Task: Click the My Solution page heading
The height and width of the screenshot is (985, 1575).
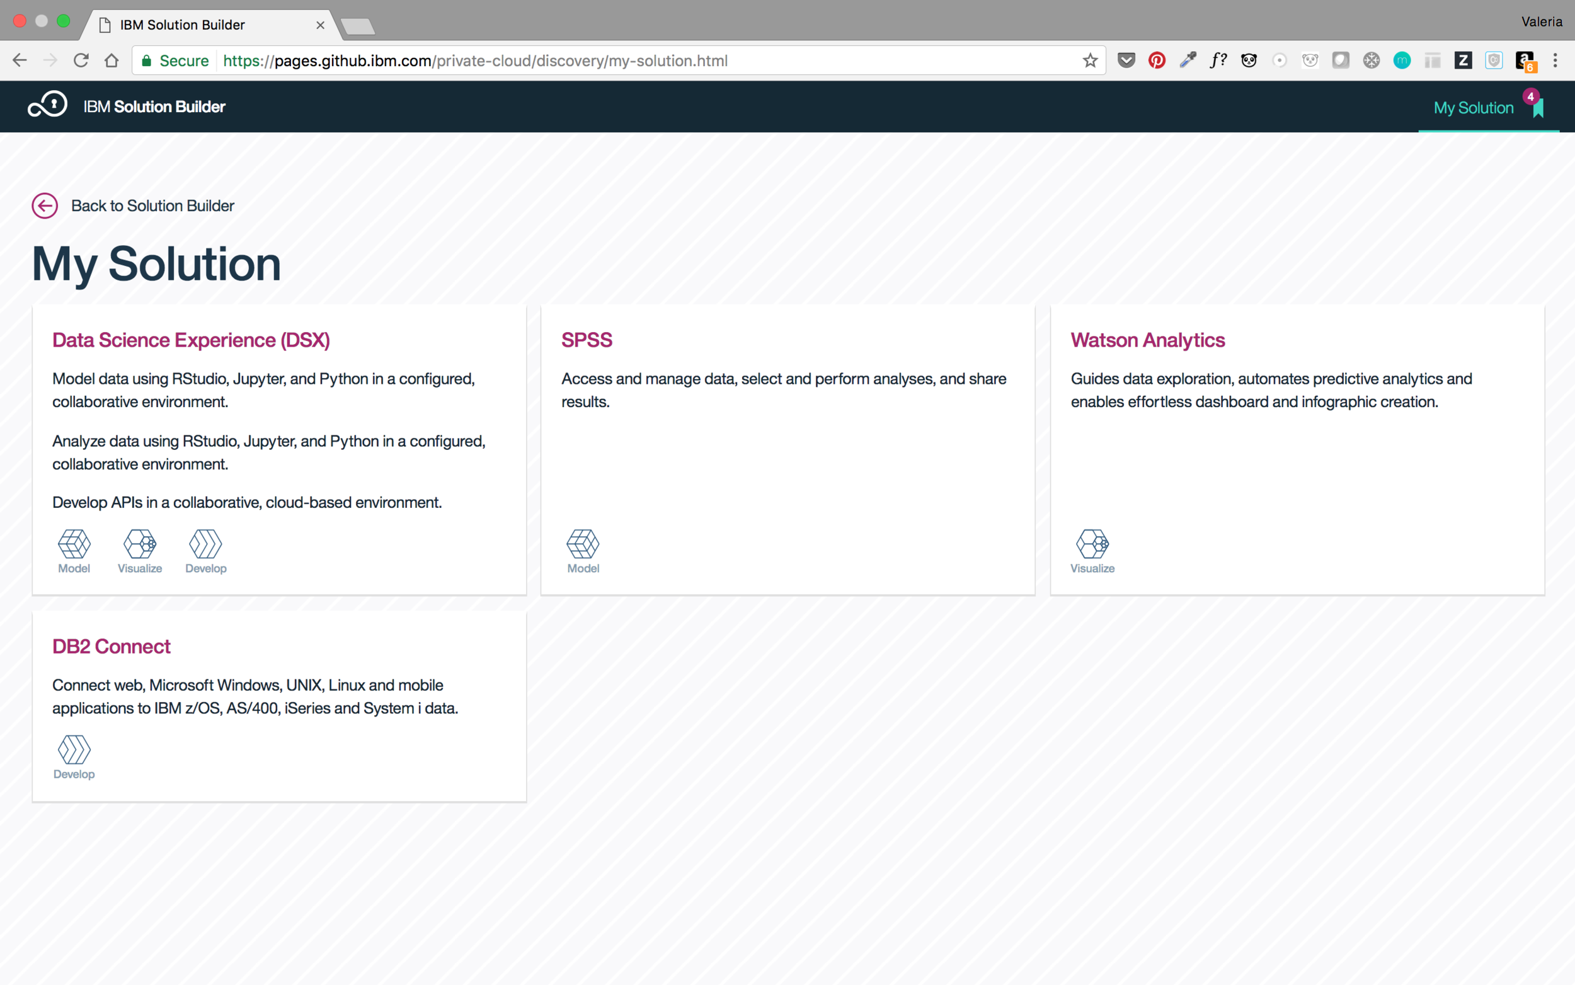Action: point(156,264)
